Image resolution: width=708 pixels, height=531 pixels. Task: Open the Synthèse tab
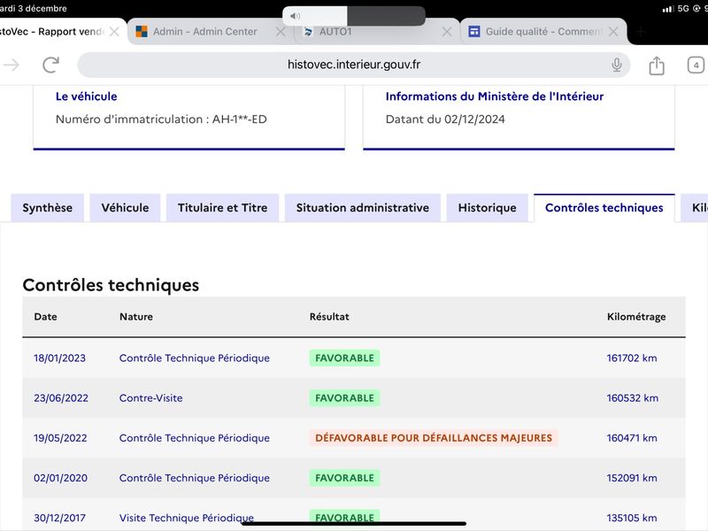[x=48, y=208]
